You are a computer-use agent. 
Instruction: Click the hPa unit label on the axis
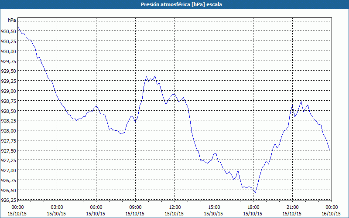[12, 20]
